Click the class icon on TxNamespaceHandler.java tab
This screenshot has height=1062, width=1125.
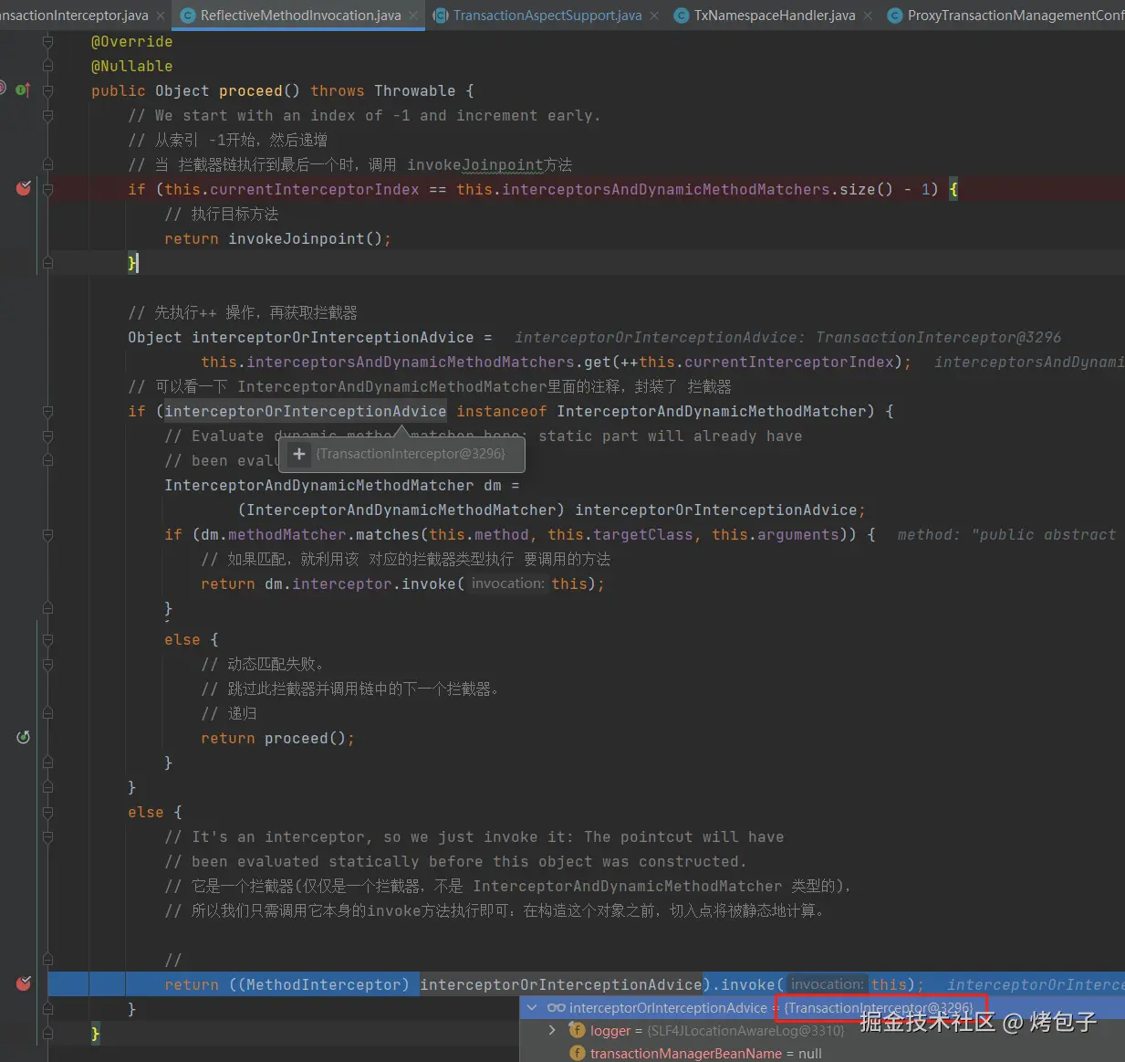681,16
